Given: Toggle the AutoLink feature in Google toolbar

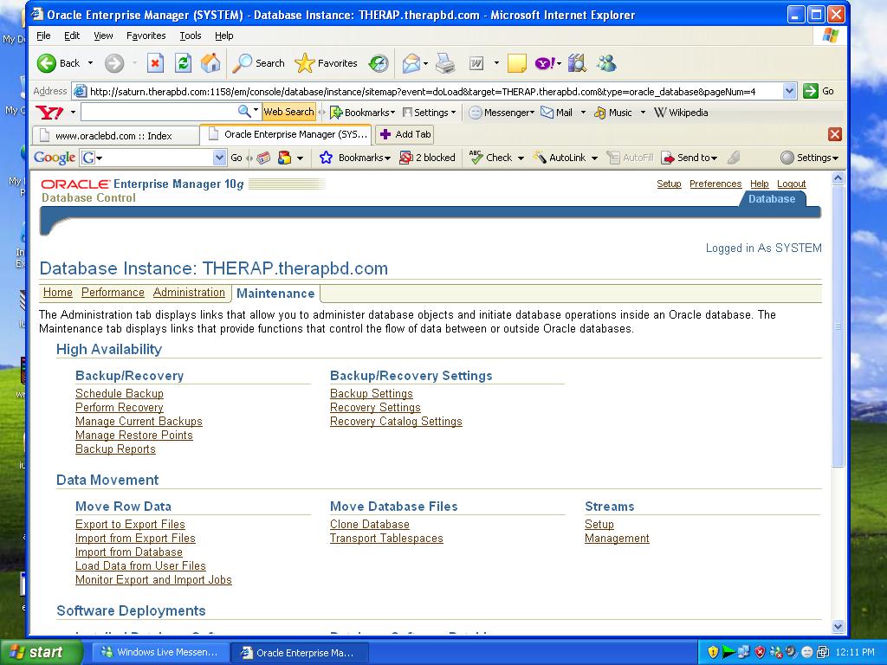Looking at the screenshot, I should coord(560,158).
